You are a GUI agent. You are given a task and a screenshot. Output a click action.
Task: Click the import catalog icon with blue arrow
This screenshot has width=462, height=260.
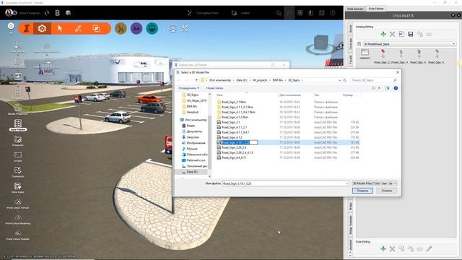coord(401,34)
